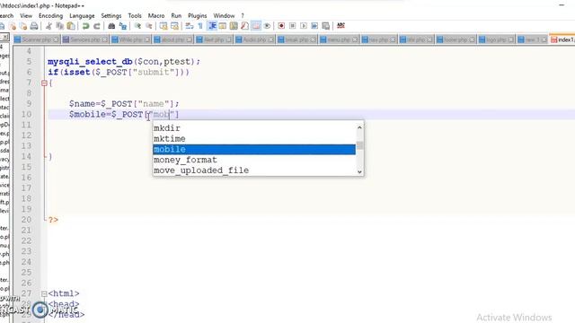Open the Settings menu
This screenshot has height=323, width=575.
(111, 16)
